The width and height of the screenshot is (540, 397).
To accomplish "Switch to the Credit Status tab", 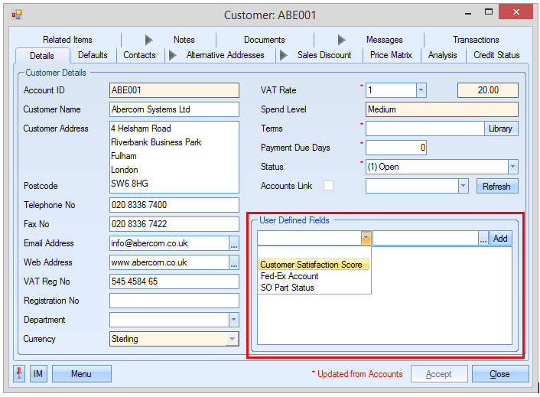I will click(496, 55).
